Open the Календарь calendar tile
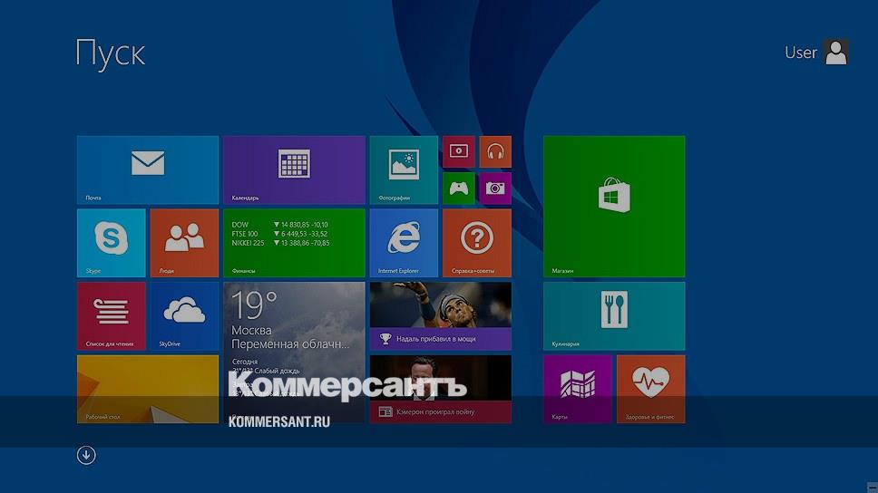This screenshot has height=493, width=878. click(x=294, y=169)
